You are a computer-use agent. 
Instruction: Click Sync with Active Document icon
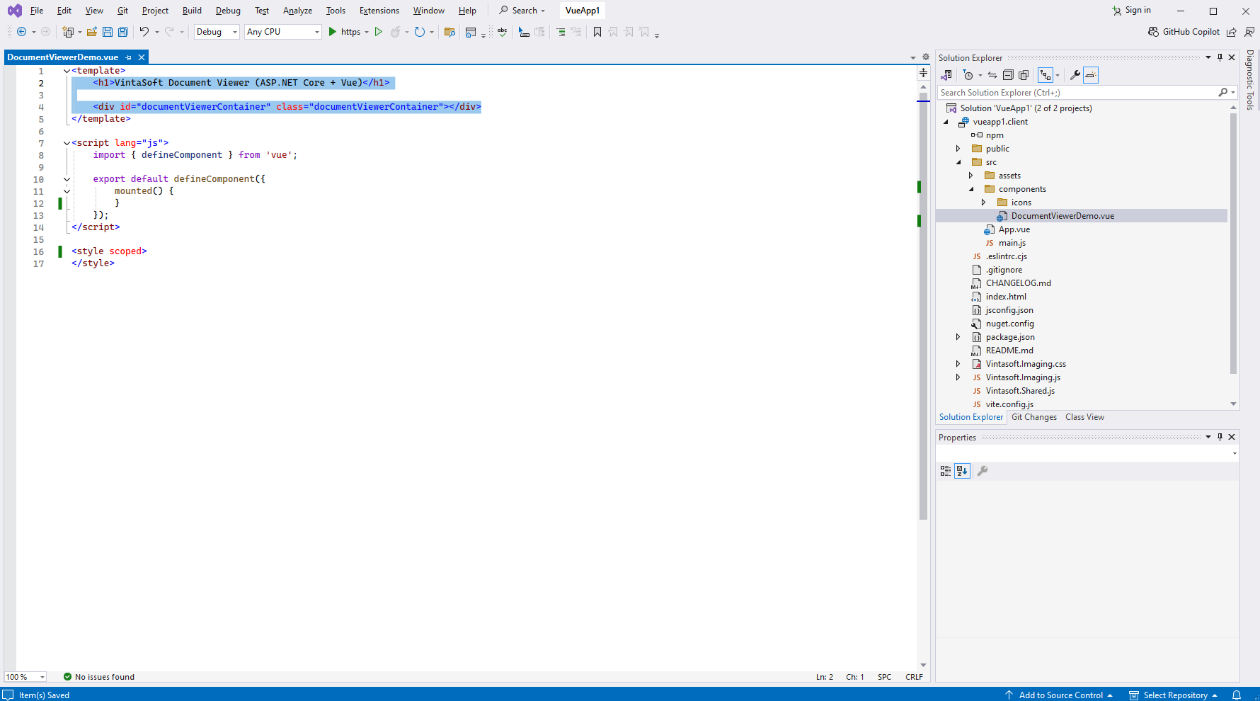point(992,75)
